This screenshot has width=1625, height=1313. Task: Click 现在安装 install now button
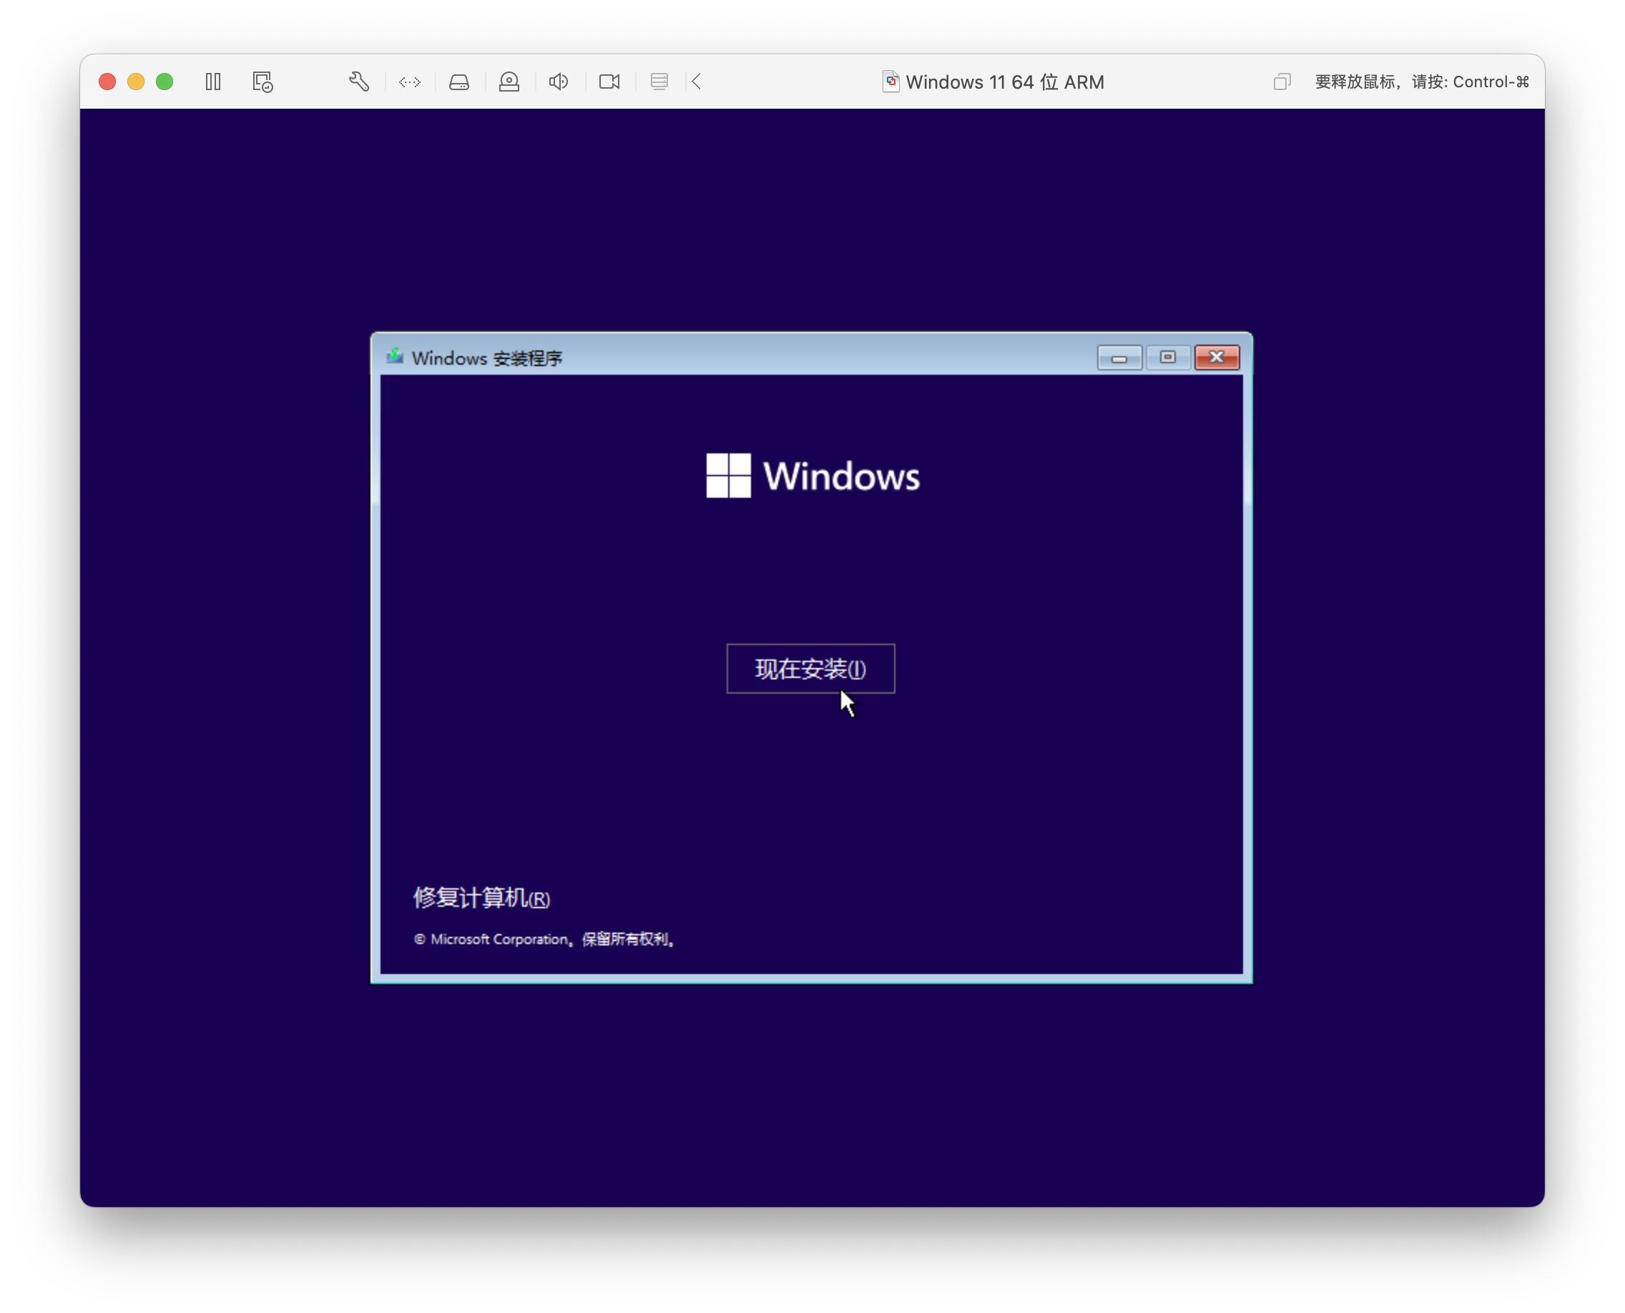click(x=810, y=669)
